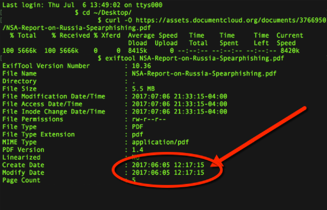Click the MIME Type value application/pdf
This screenshot has height=210, width=327.
pyautogui.click(x=160, y=142)
